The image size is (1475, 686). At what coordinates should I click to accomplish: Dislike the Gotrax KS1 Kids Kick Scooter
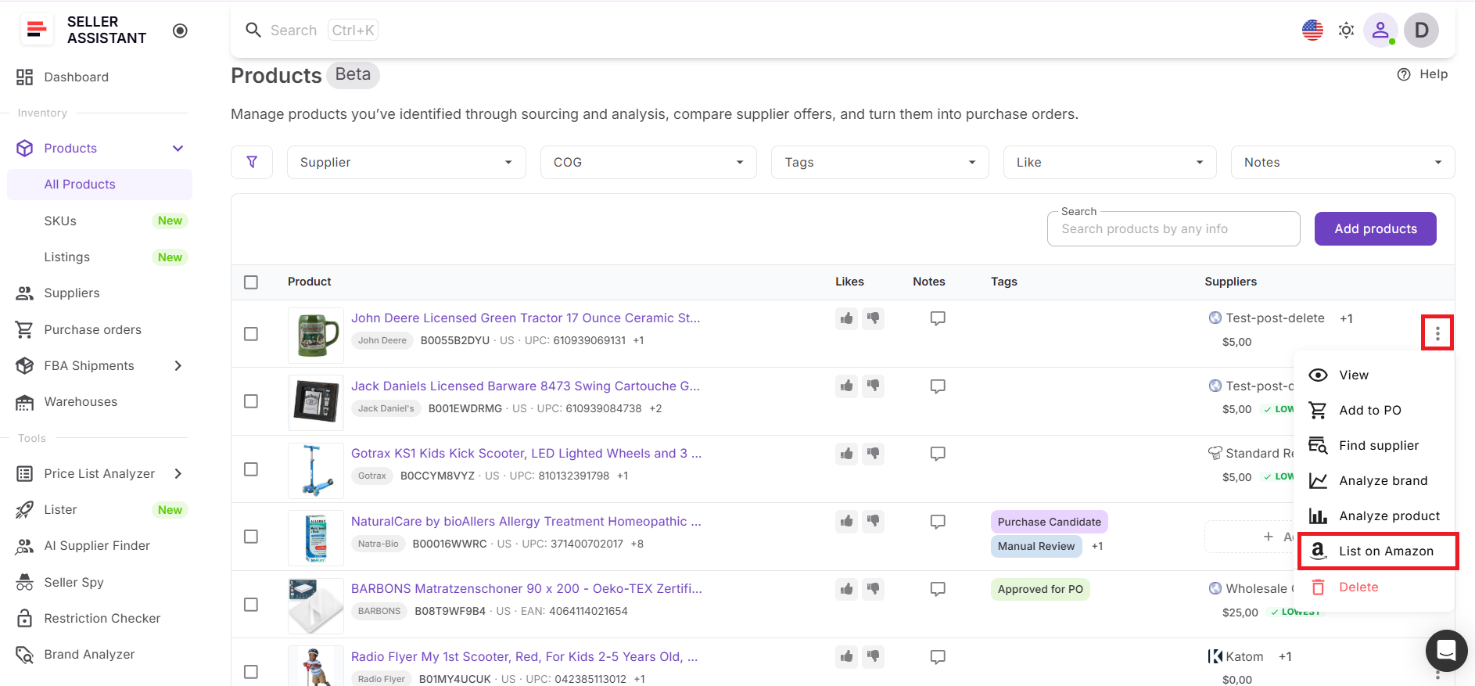tap(873, 454)
